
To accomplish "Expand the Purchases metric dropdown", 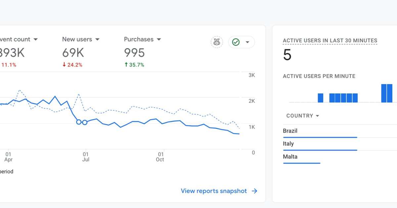I will coord(159,39).
